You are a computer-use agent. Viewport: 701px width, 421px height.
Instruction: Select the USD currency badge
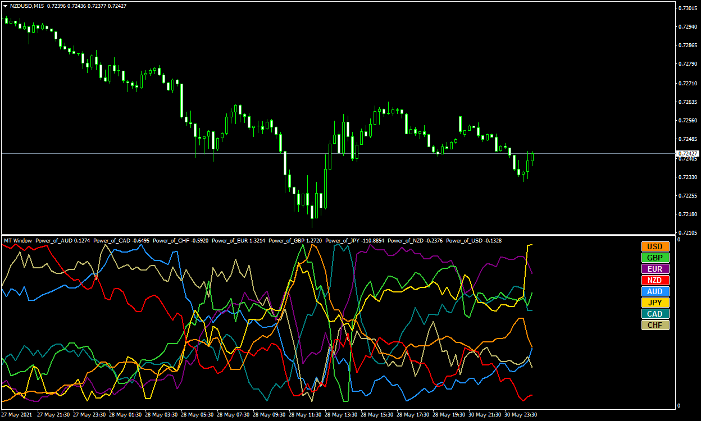pos(655,246)
